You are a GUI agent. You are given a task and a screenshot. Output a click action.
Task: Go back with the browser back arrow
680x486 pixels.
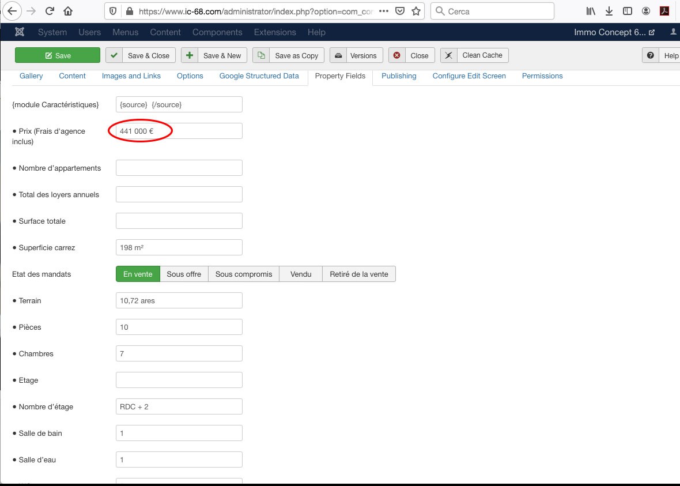pos(12,12)
